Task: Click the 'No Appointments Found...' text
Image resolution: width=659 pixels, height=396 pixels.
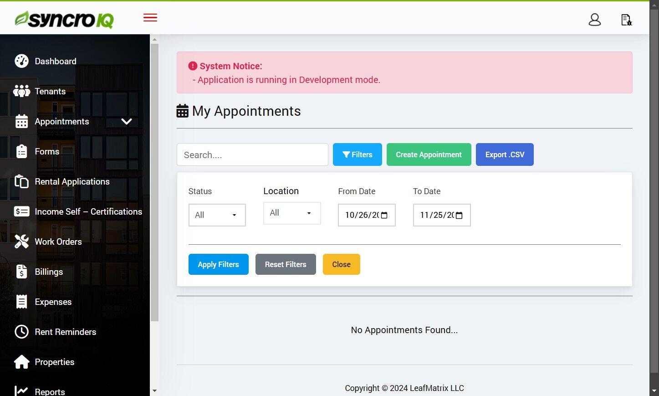Action: click(404, 330)
